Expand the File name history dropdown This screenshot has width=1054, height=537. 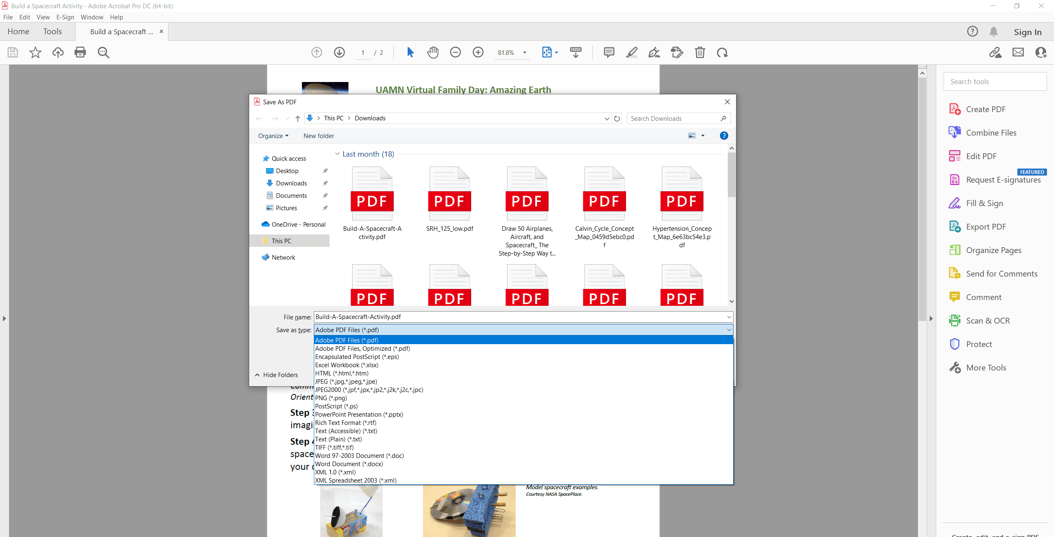[729, 317]
